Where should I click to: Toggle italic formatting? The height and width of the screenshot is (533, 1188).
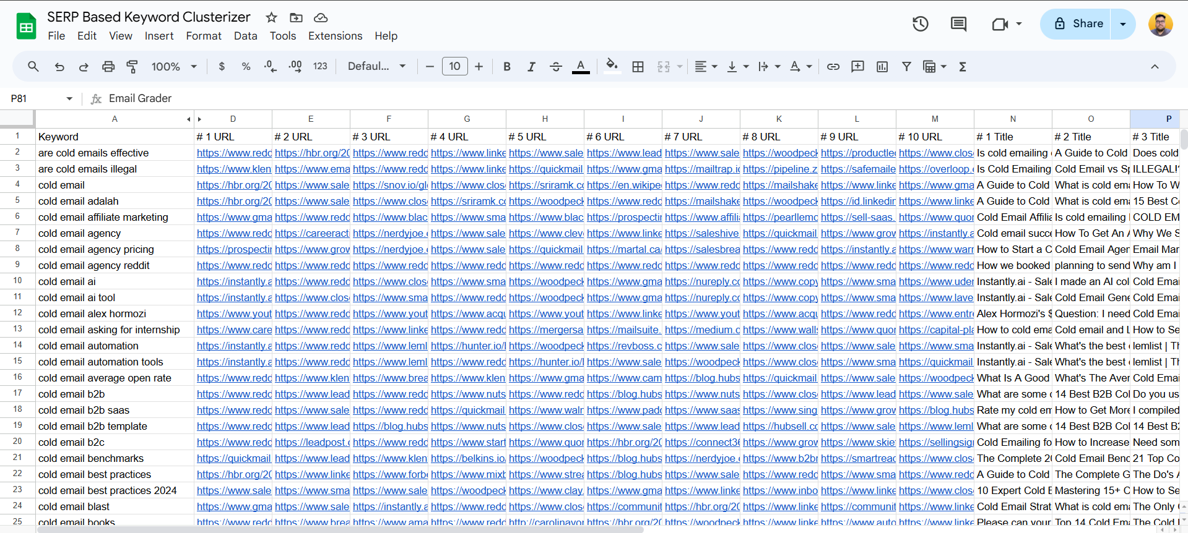pos(531,67)
